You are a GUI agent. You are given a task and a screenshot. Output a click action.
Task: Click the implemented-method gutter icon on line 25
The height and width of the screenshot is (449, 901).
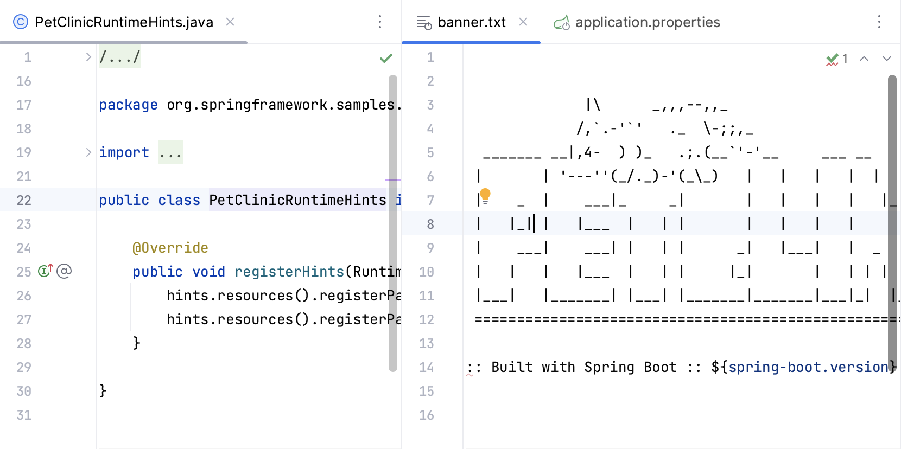[45, 271]
